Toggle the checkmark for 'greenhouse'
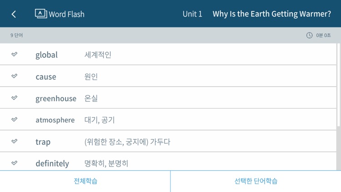 click(x=15, y=98)
